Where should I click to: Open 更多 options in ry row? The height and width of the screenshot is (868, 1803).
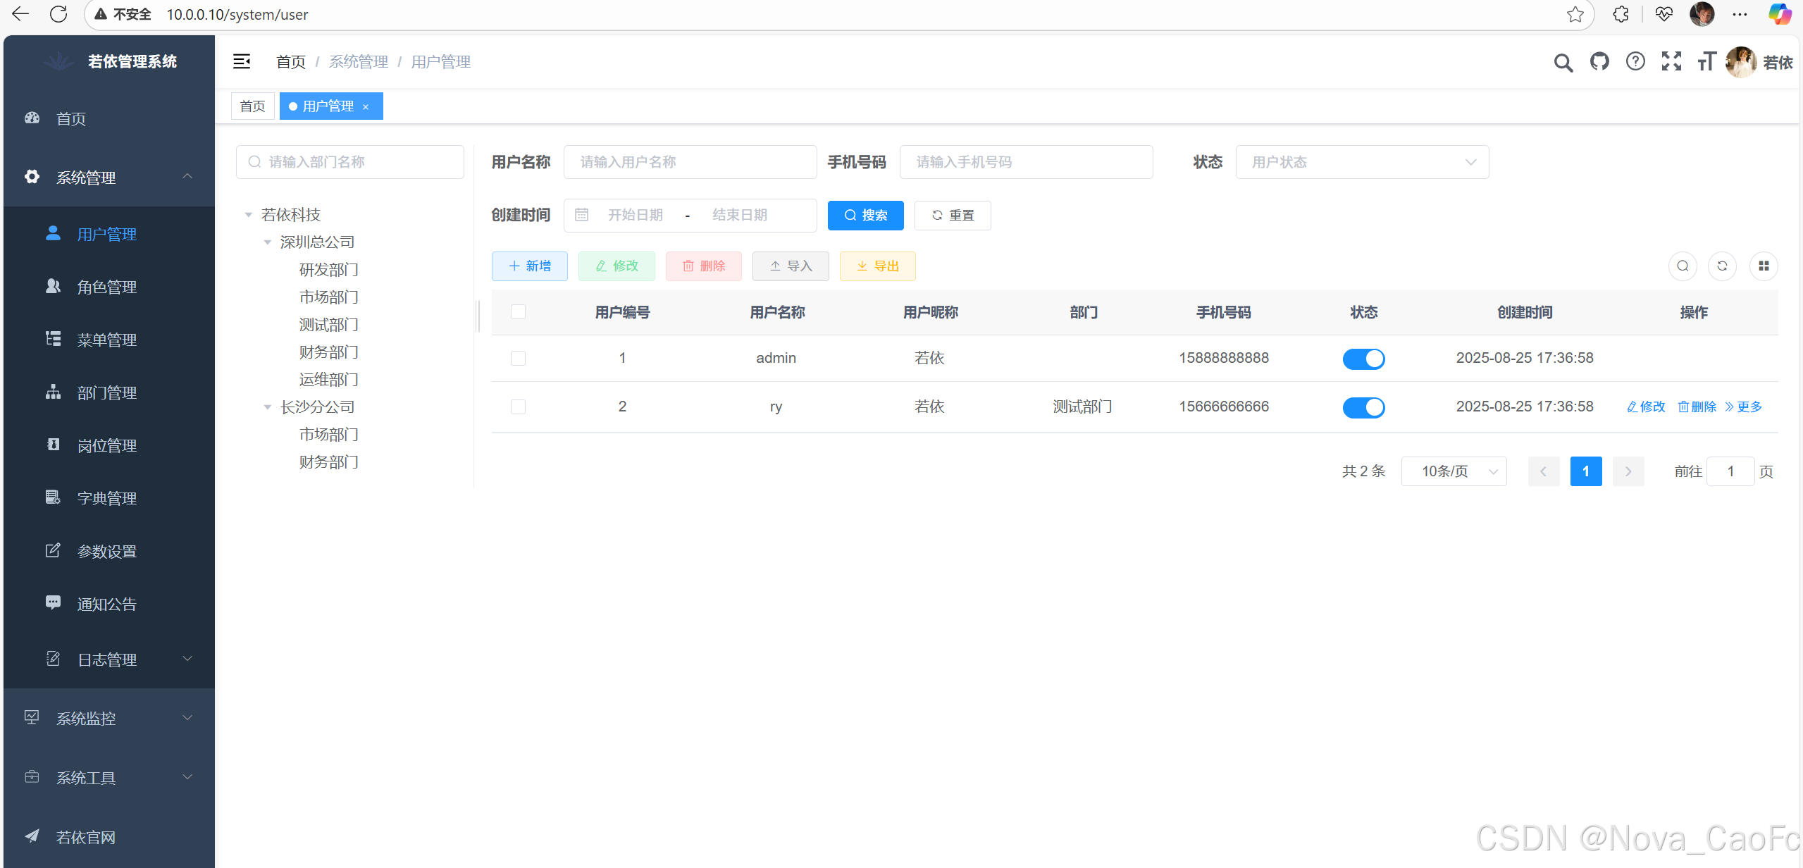coord(1743,407)
